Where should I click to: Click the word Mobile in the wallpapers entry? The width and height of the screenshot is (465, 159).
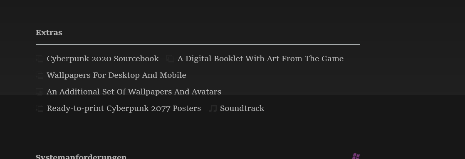pyautogui.click(x=173, y=75)
